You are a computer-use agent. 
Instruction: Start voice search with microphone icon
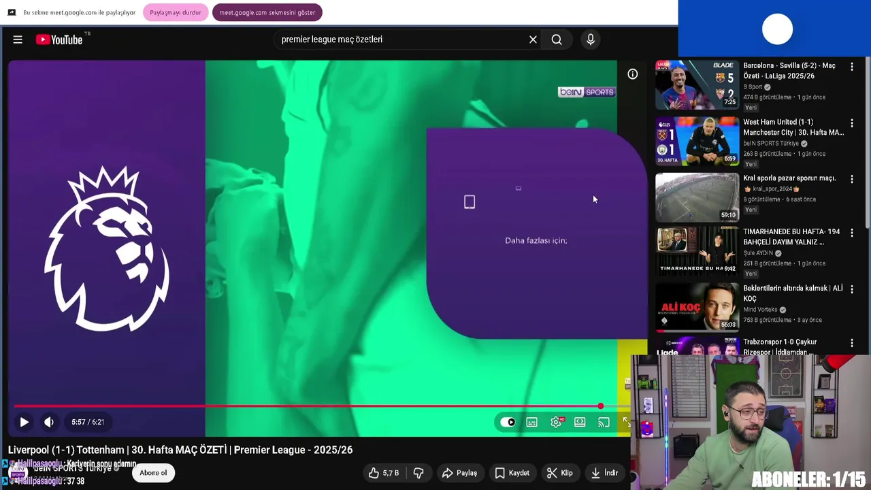(x=591, y=39)
